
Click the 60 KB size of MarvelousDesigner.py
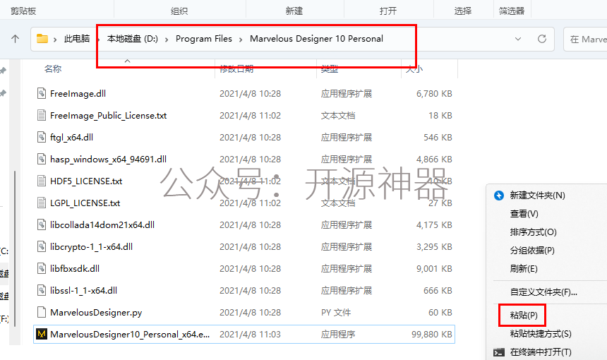440,313
